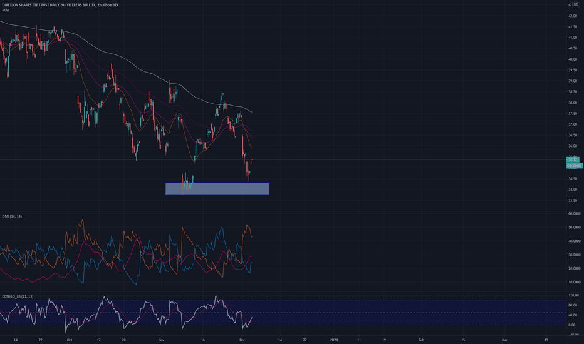Screen dimensions: 584x344
Task: Click the Nov date on time axis
Action: click(x=161, y=340)
